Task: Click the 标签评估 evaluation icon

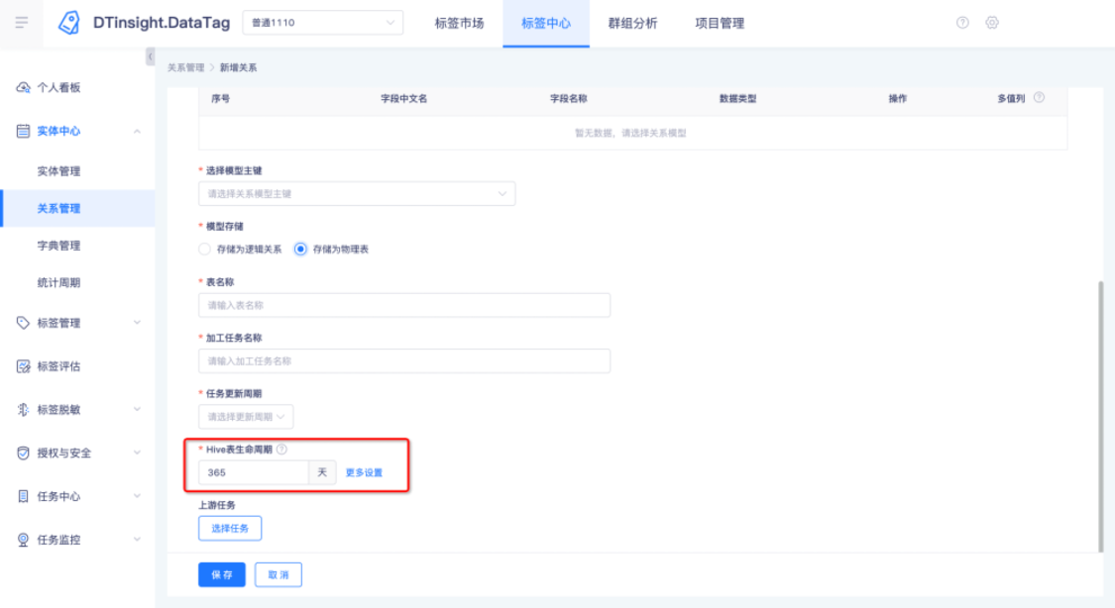Action: tap(23, 366)
